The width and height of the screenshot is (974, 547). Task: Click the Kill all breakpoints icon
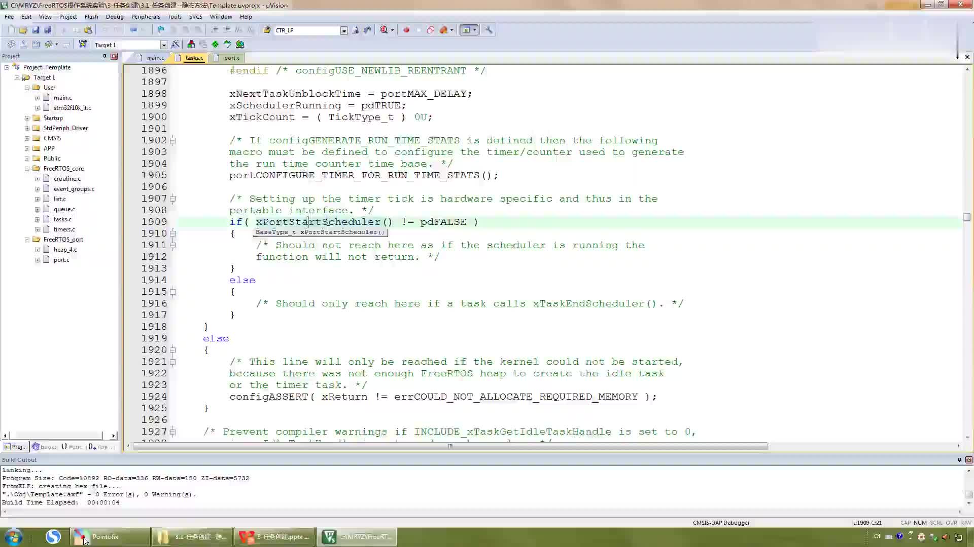[x=444, y=30]
